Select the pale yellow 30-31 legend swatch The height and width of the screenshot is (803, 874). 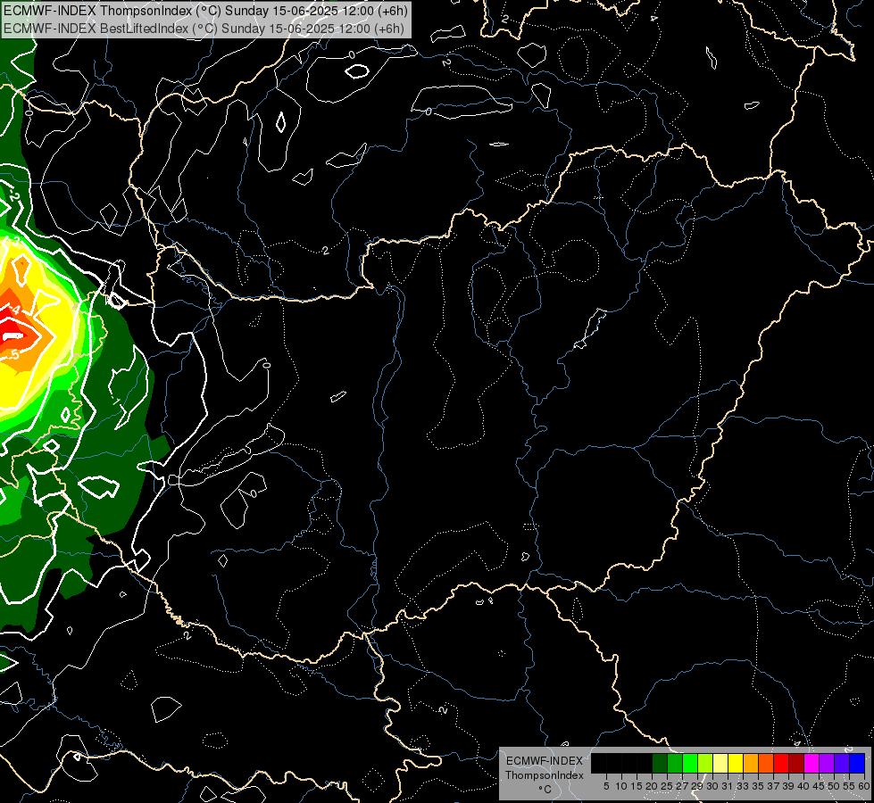(720, 764)
